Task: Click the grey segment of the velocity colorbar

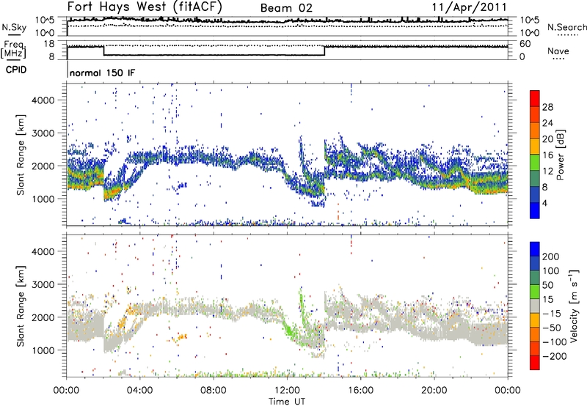Action: pyautogui.click(x=535, y=306)
